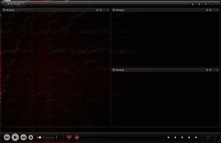This screenshot has width=221, height=143.
Task: Set the rating to the fourth dot
Action: pos(189,137)
